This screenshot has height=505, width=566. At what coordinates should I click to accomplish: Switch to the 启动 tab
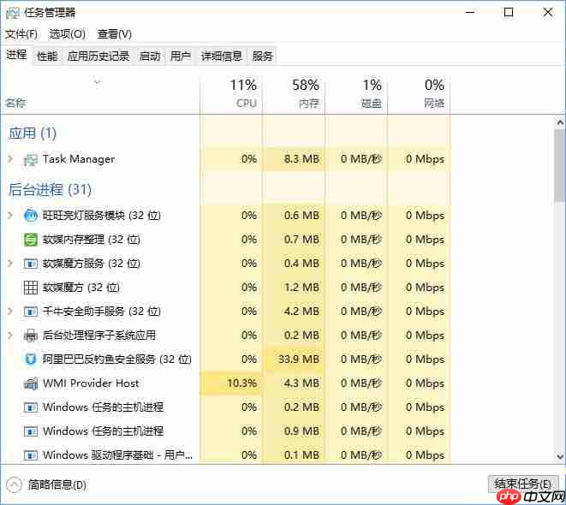click(150, 56)
